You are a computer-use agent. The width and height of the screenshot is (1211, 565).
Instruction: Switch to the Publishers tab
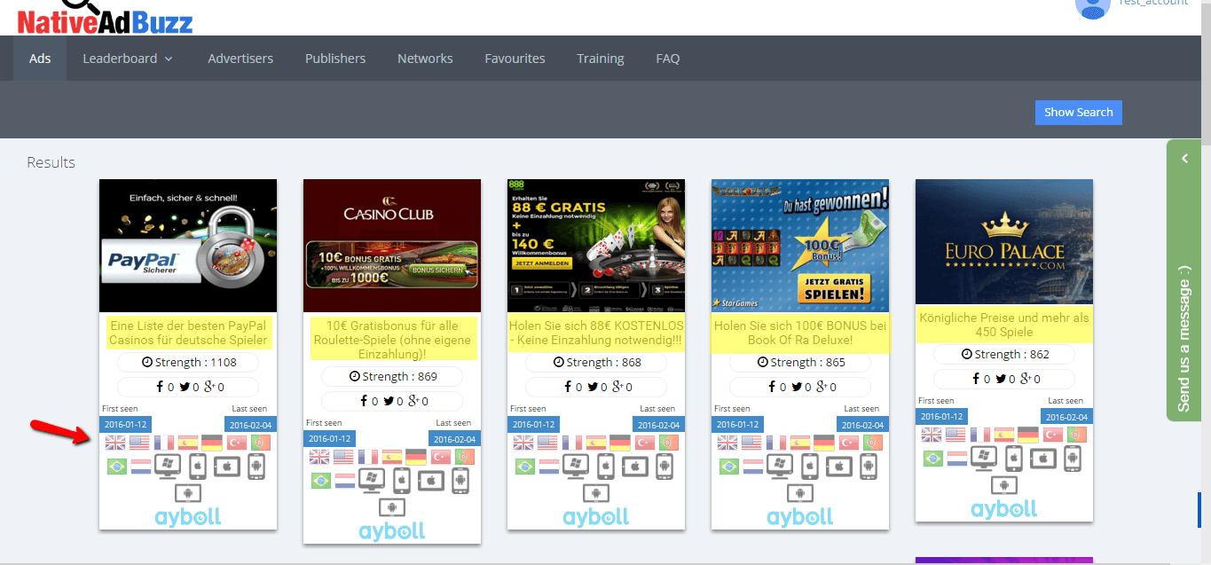click(x=334, y=58)
